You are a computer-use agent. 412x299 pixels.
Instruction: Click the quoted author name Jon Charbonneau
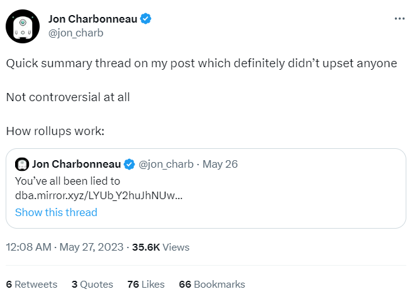pyautogui.click(x=76, y=165)
